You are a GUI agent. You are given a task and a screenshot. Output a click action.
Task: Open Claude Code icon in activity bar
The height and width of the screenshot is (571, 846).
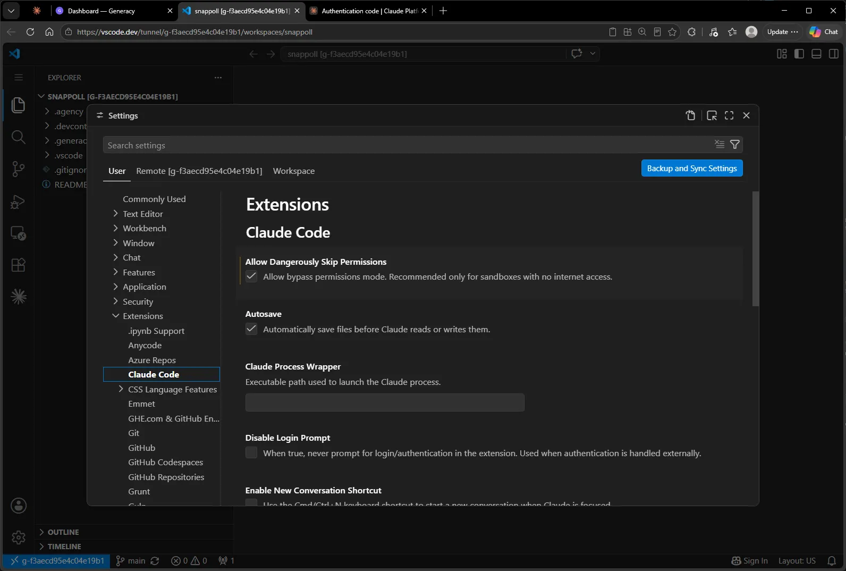(19, 297)
